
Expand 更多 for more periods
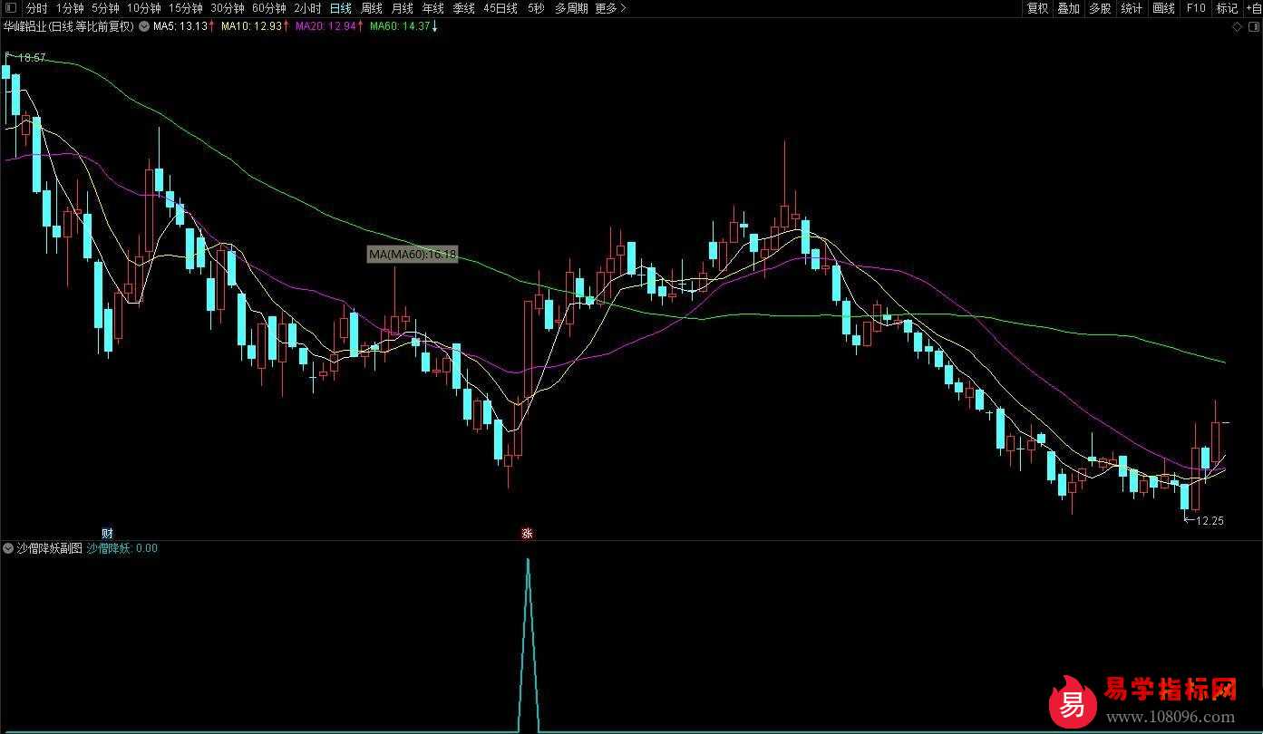click(610, 8)
